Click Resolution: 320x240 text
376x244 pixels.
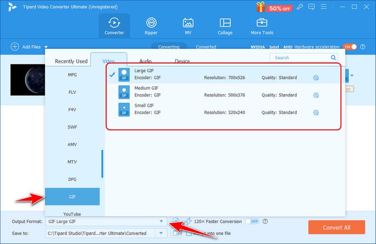click(x=225, y=112)
